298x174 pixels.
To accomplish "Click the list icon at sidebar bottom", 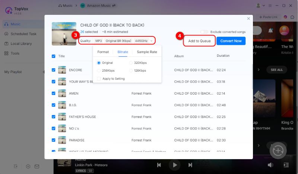I will point(15,167).
